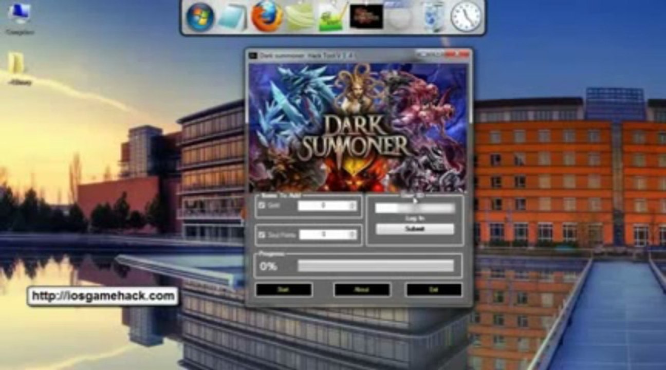Open the notepad icon in the dock
This screenshot has height=370, width=666.
(233, 16)
